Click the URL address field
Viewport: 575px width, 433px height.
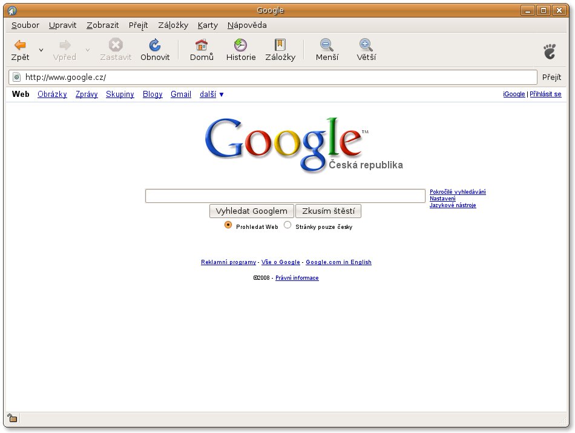273,77
